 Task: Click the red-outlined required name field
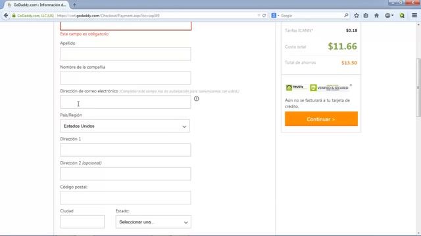(x=126, y=26)
